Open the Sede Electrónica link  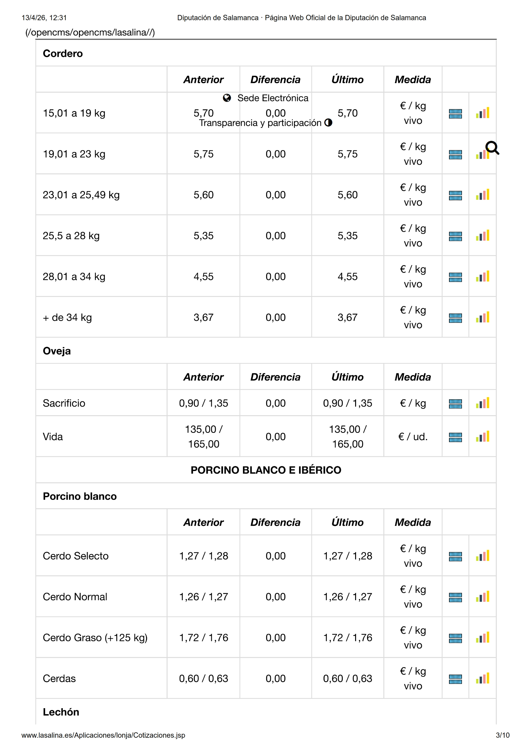(273, 98)
